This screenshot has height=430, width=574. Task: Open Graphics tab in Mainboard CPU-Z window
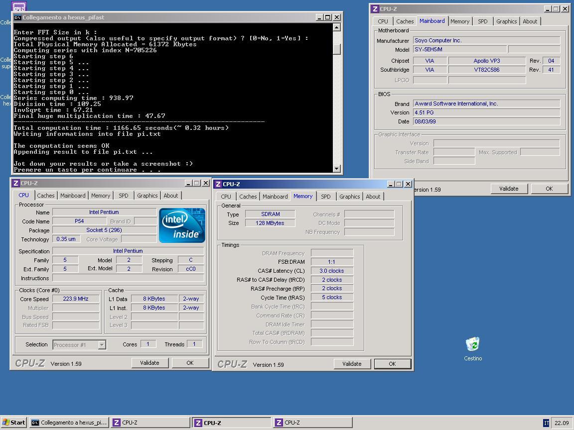(506, 21)
